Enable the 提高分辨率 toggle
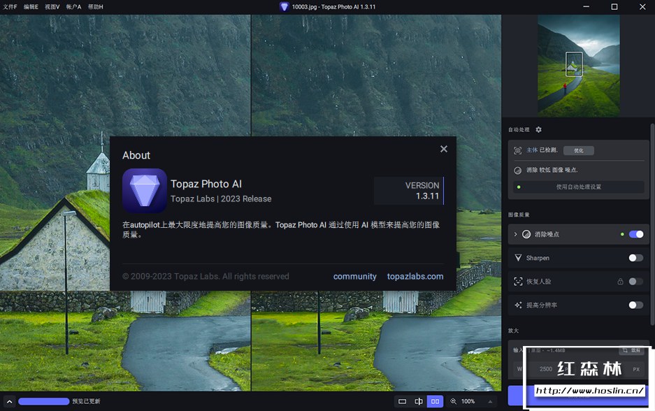This screenshot has width=655, height=411. coord(636,305)
